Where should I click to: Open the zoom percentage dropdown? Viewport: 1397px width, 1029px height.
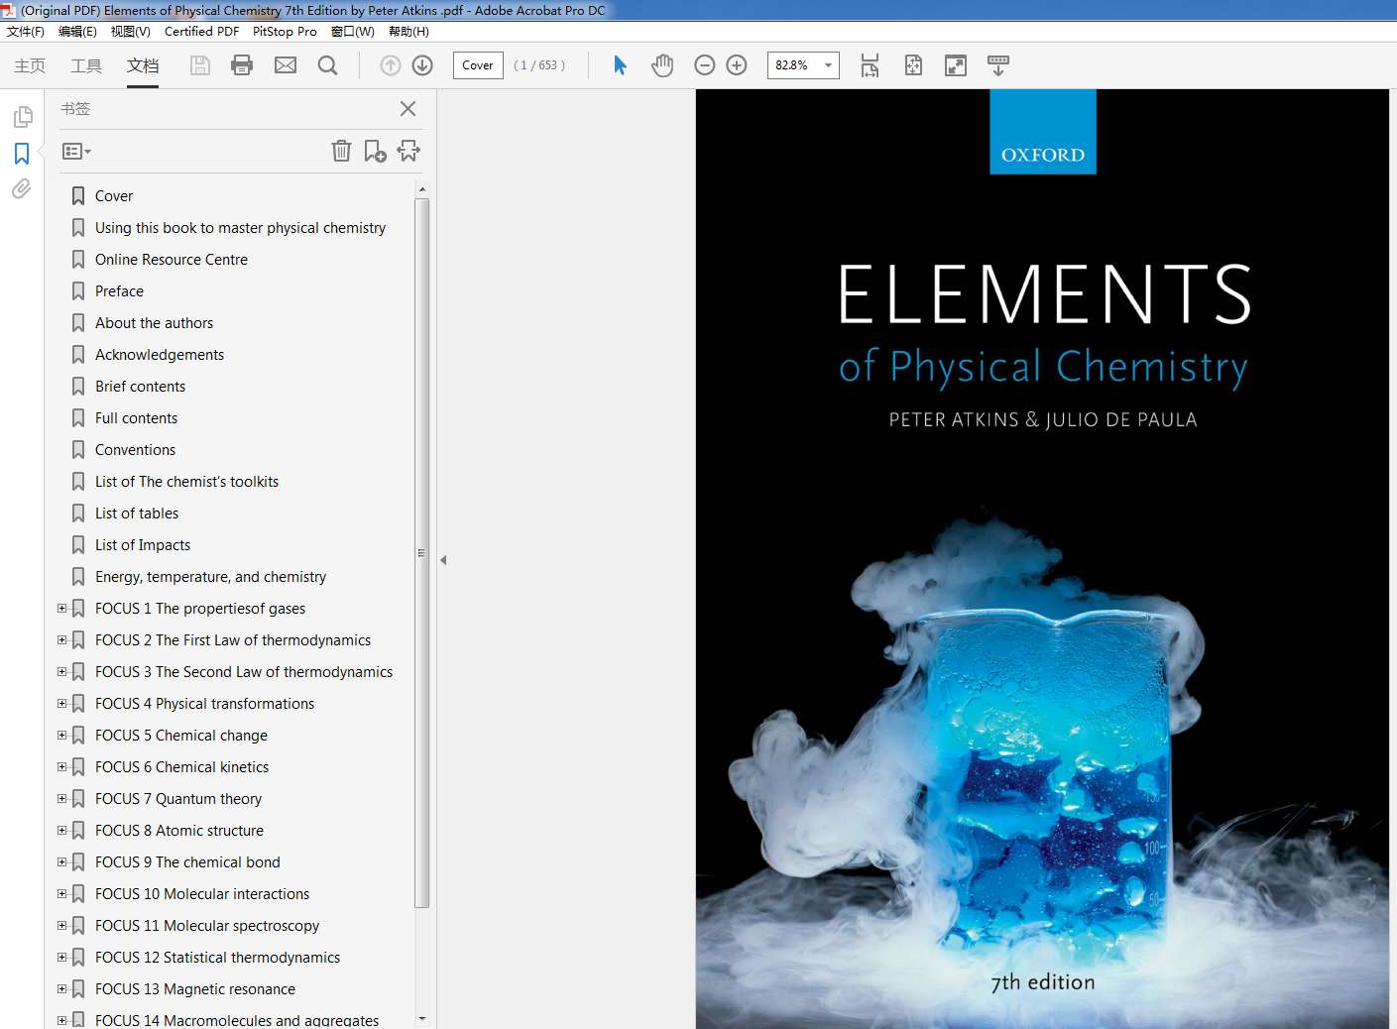pyautogui.click(x=829, y=64)
